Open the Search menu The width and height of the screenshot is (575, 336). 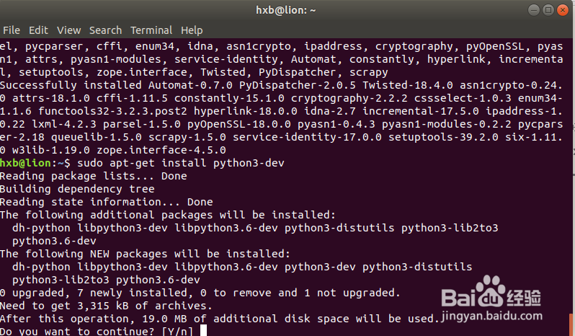pyautogui.click(x=105, y=30)
